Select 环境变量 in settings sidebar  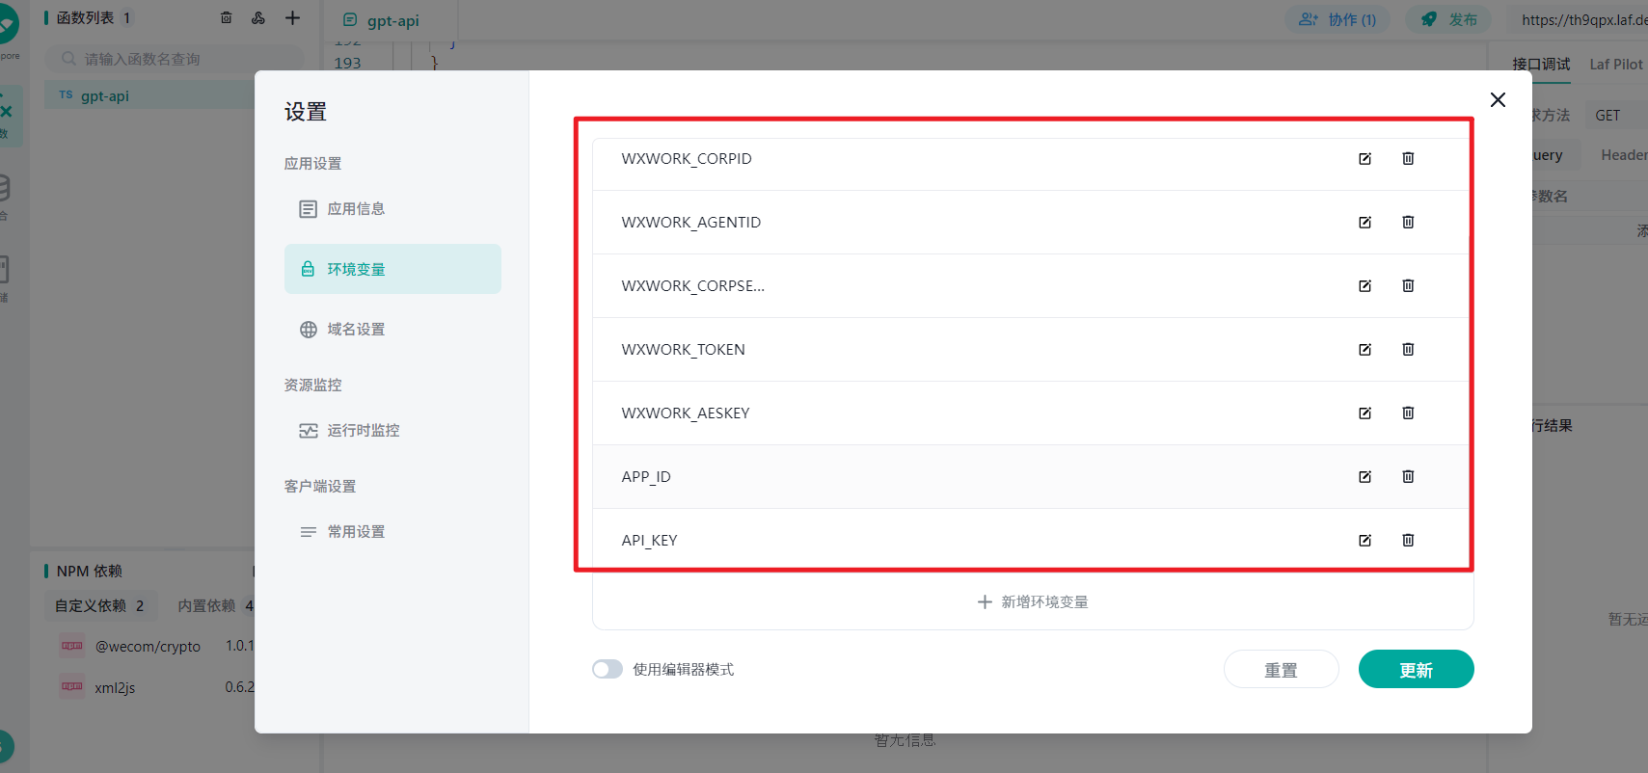click(392, 269)
